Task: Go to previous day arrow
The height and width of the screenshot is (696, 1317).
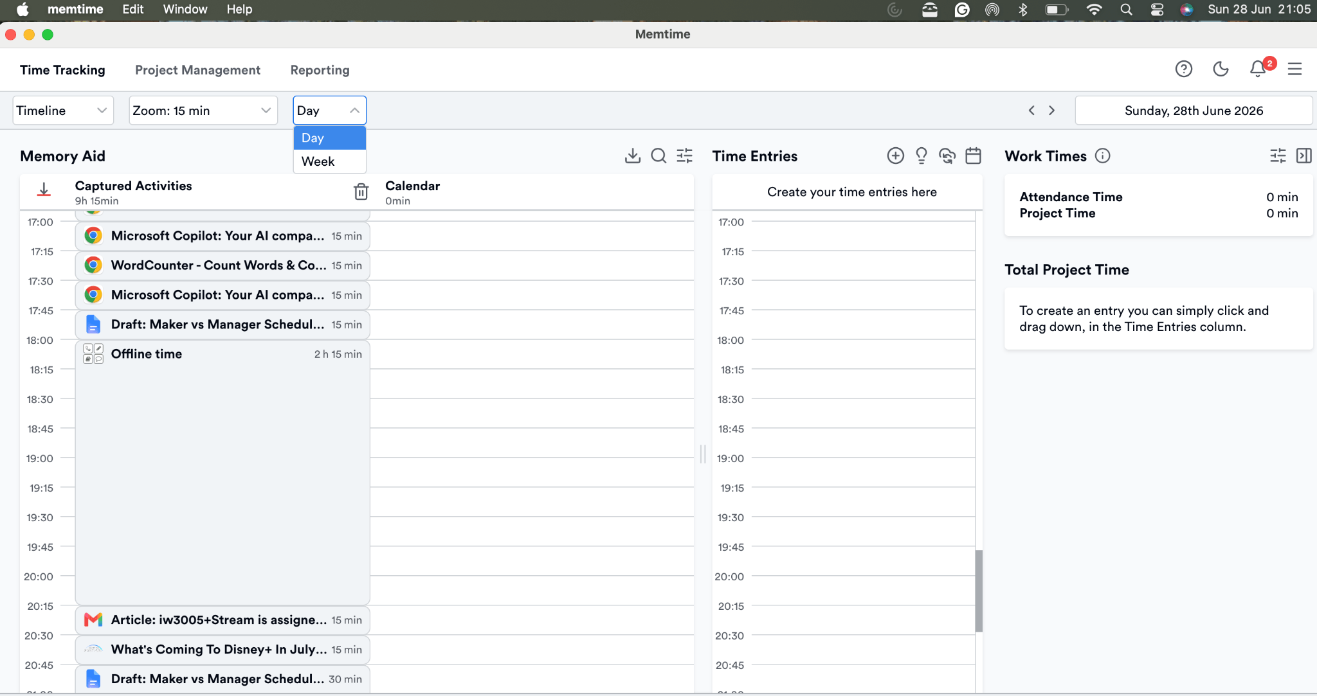Action: coord(1031,111)
